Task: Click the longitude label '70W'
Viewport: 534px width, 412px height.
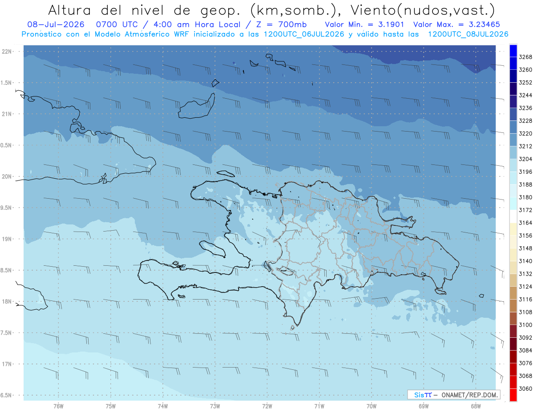Action: pos(372,406)
